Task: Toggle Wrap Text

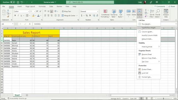Action: 66,11
